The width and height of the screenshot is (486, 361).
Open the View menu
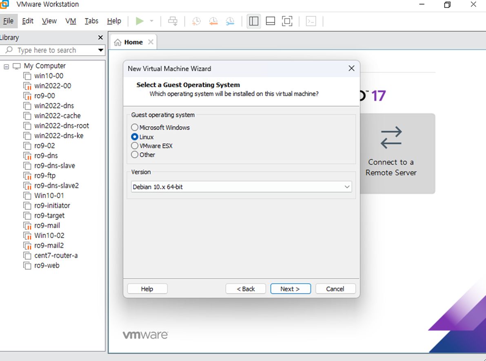[x=49, y=21]
